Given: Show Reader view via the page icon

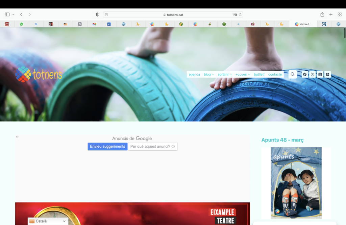Looking at the screenshot, I should pyautogui.click(x=106, y=15).
